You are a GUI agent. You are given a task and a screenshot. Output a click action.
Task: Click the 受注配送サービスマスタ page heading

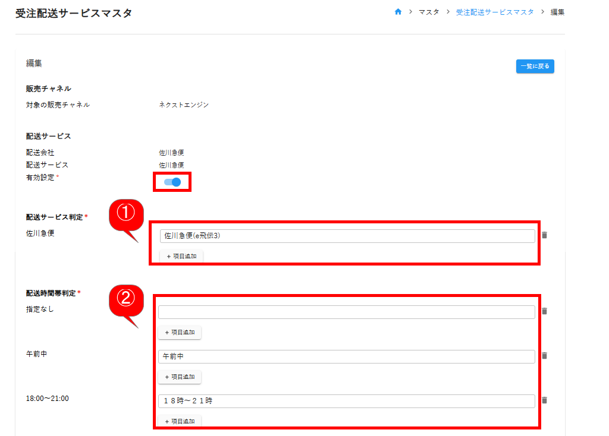[x=74, y=13]
